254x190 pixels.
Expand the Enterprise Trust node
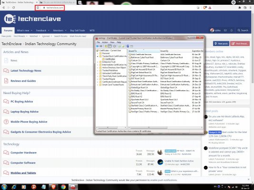coord(98,62)
